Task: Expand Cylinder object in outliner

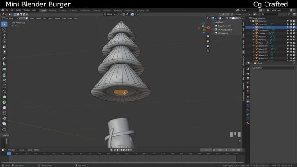Action: 253,33
